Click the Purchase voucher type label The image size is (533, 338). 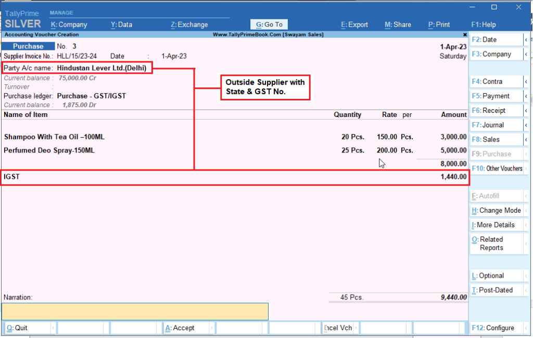(28, 46)
